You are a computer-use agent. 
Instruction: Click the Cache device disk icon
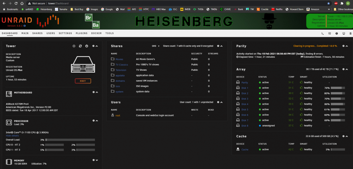tap(238, 149)
